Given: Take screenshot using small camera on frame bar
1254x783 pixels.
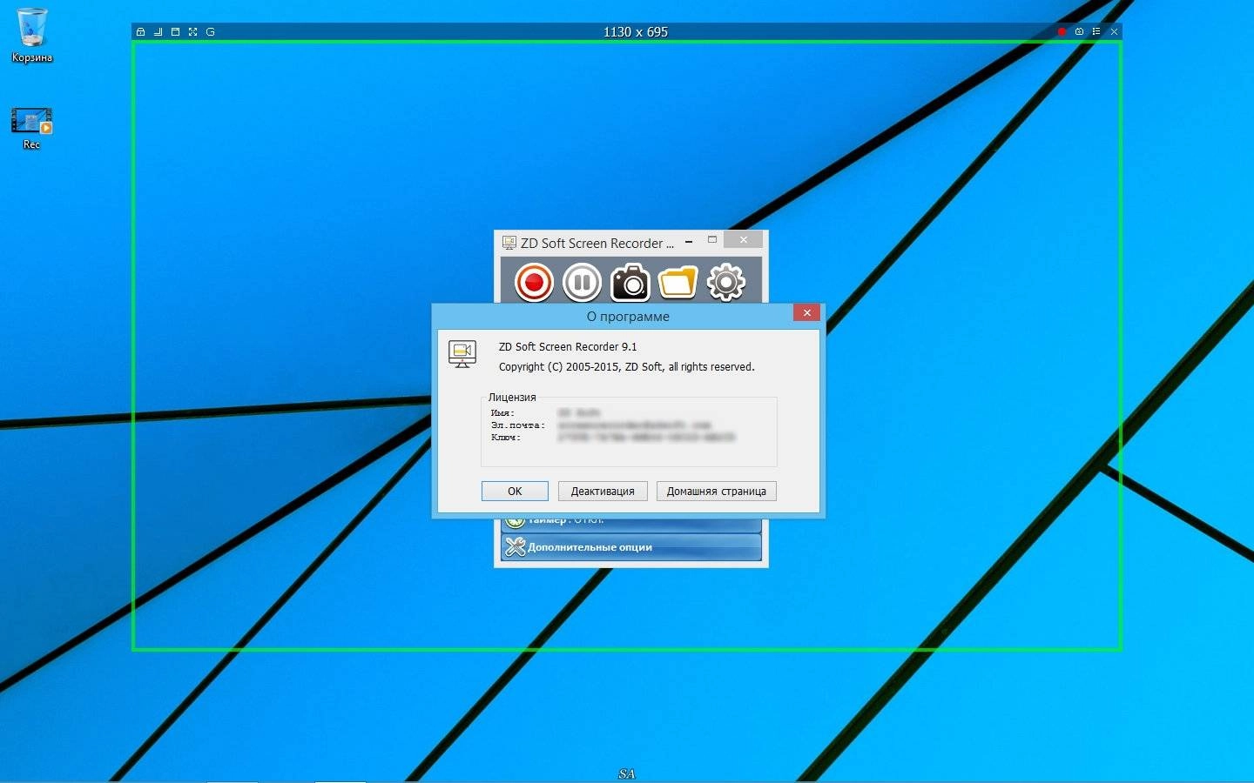Looking at the screenshot, I should coord(1079,31).
